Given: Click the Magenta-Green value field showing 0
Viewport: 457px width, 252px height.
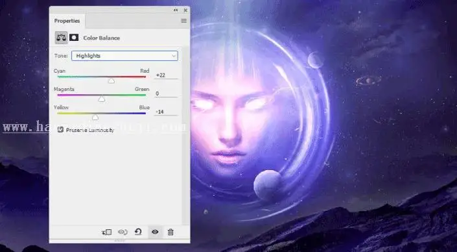Looking at the screenshot, I should pos(165,94).
